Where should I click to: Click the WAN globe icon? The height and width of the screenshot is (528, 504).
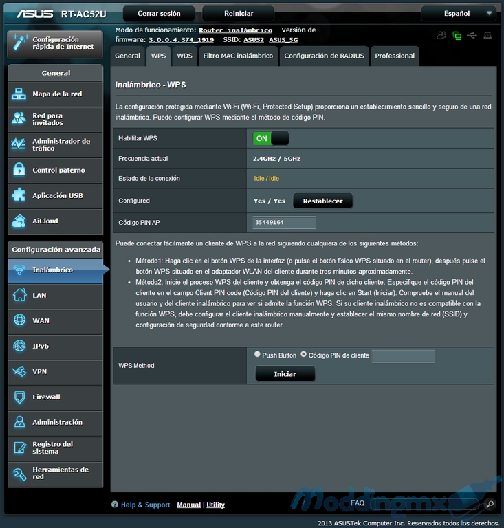(19, 320)
